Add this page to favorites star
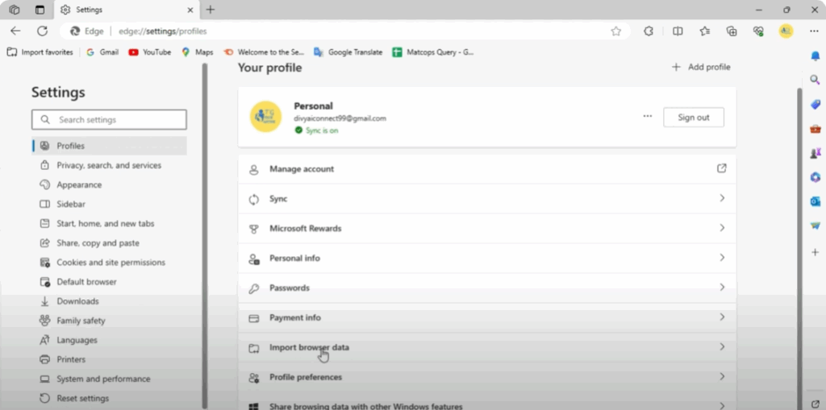 [615, 31]
